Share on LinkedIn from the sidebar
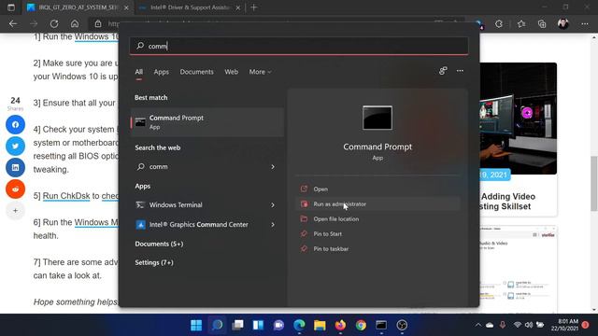598x336 pixels. [x=15, y=168]
